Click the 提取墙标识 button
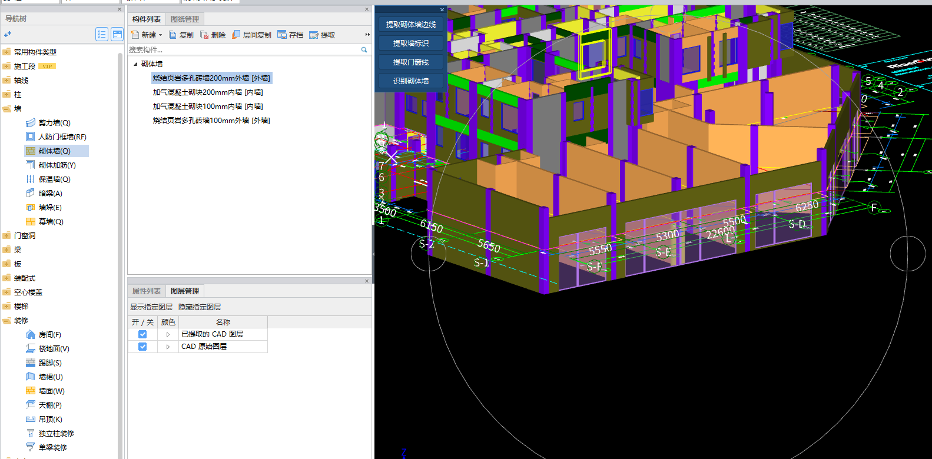The width and height of the screenshot is (932, 459). click(x=411, y=43)
